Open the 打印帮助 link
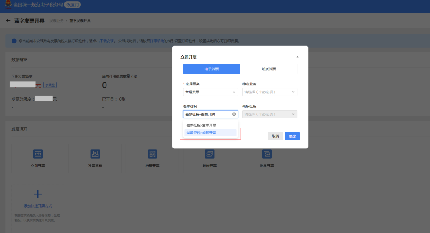 [x=156, y=41]
